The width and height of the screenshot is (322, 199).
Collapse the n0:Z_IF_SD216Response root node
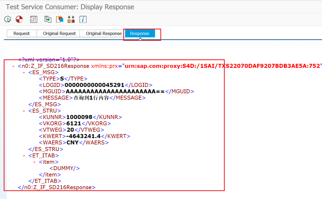pos(13,66)
